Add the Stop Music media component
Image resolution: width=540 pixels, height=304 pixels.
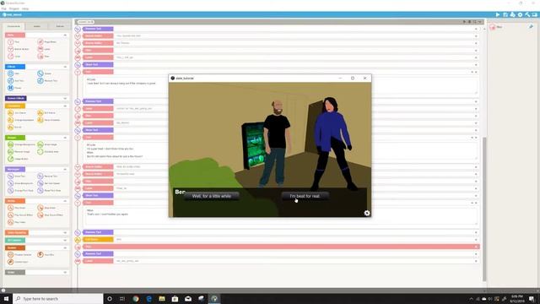47,208
